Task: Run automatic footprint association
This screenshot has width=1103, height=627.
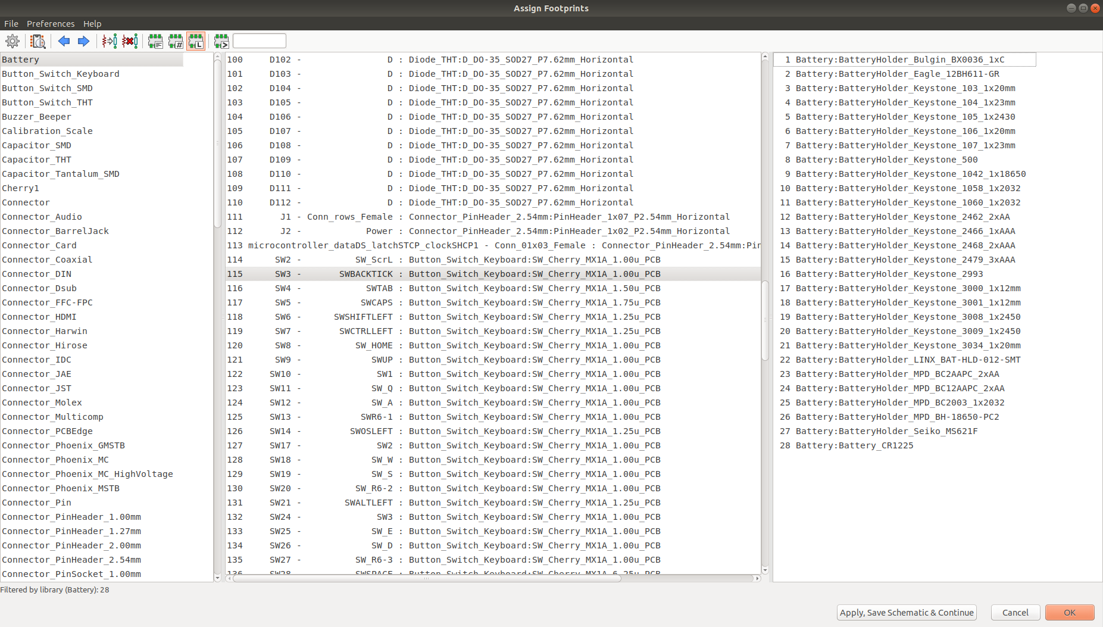Action: coord(110,41)
